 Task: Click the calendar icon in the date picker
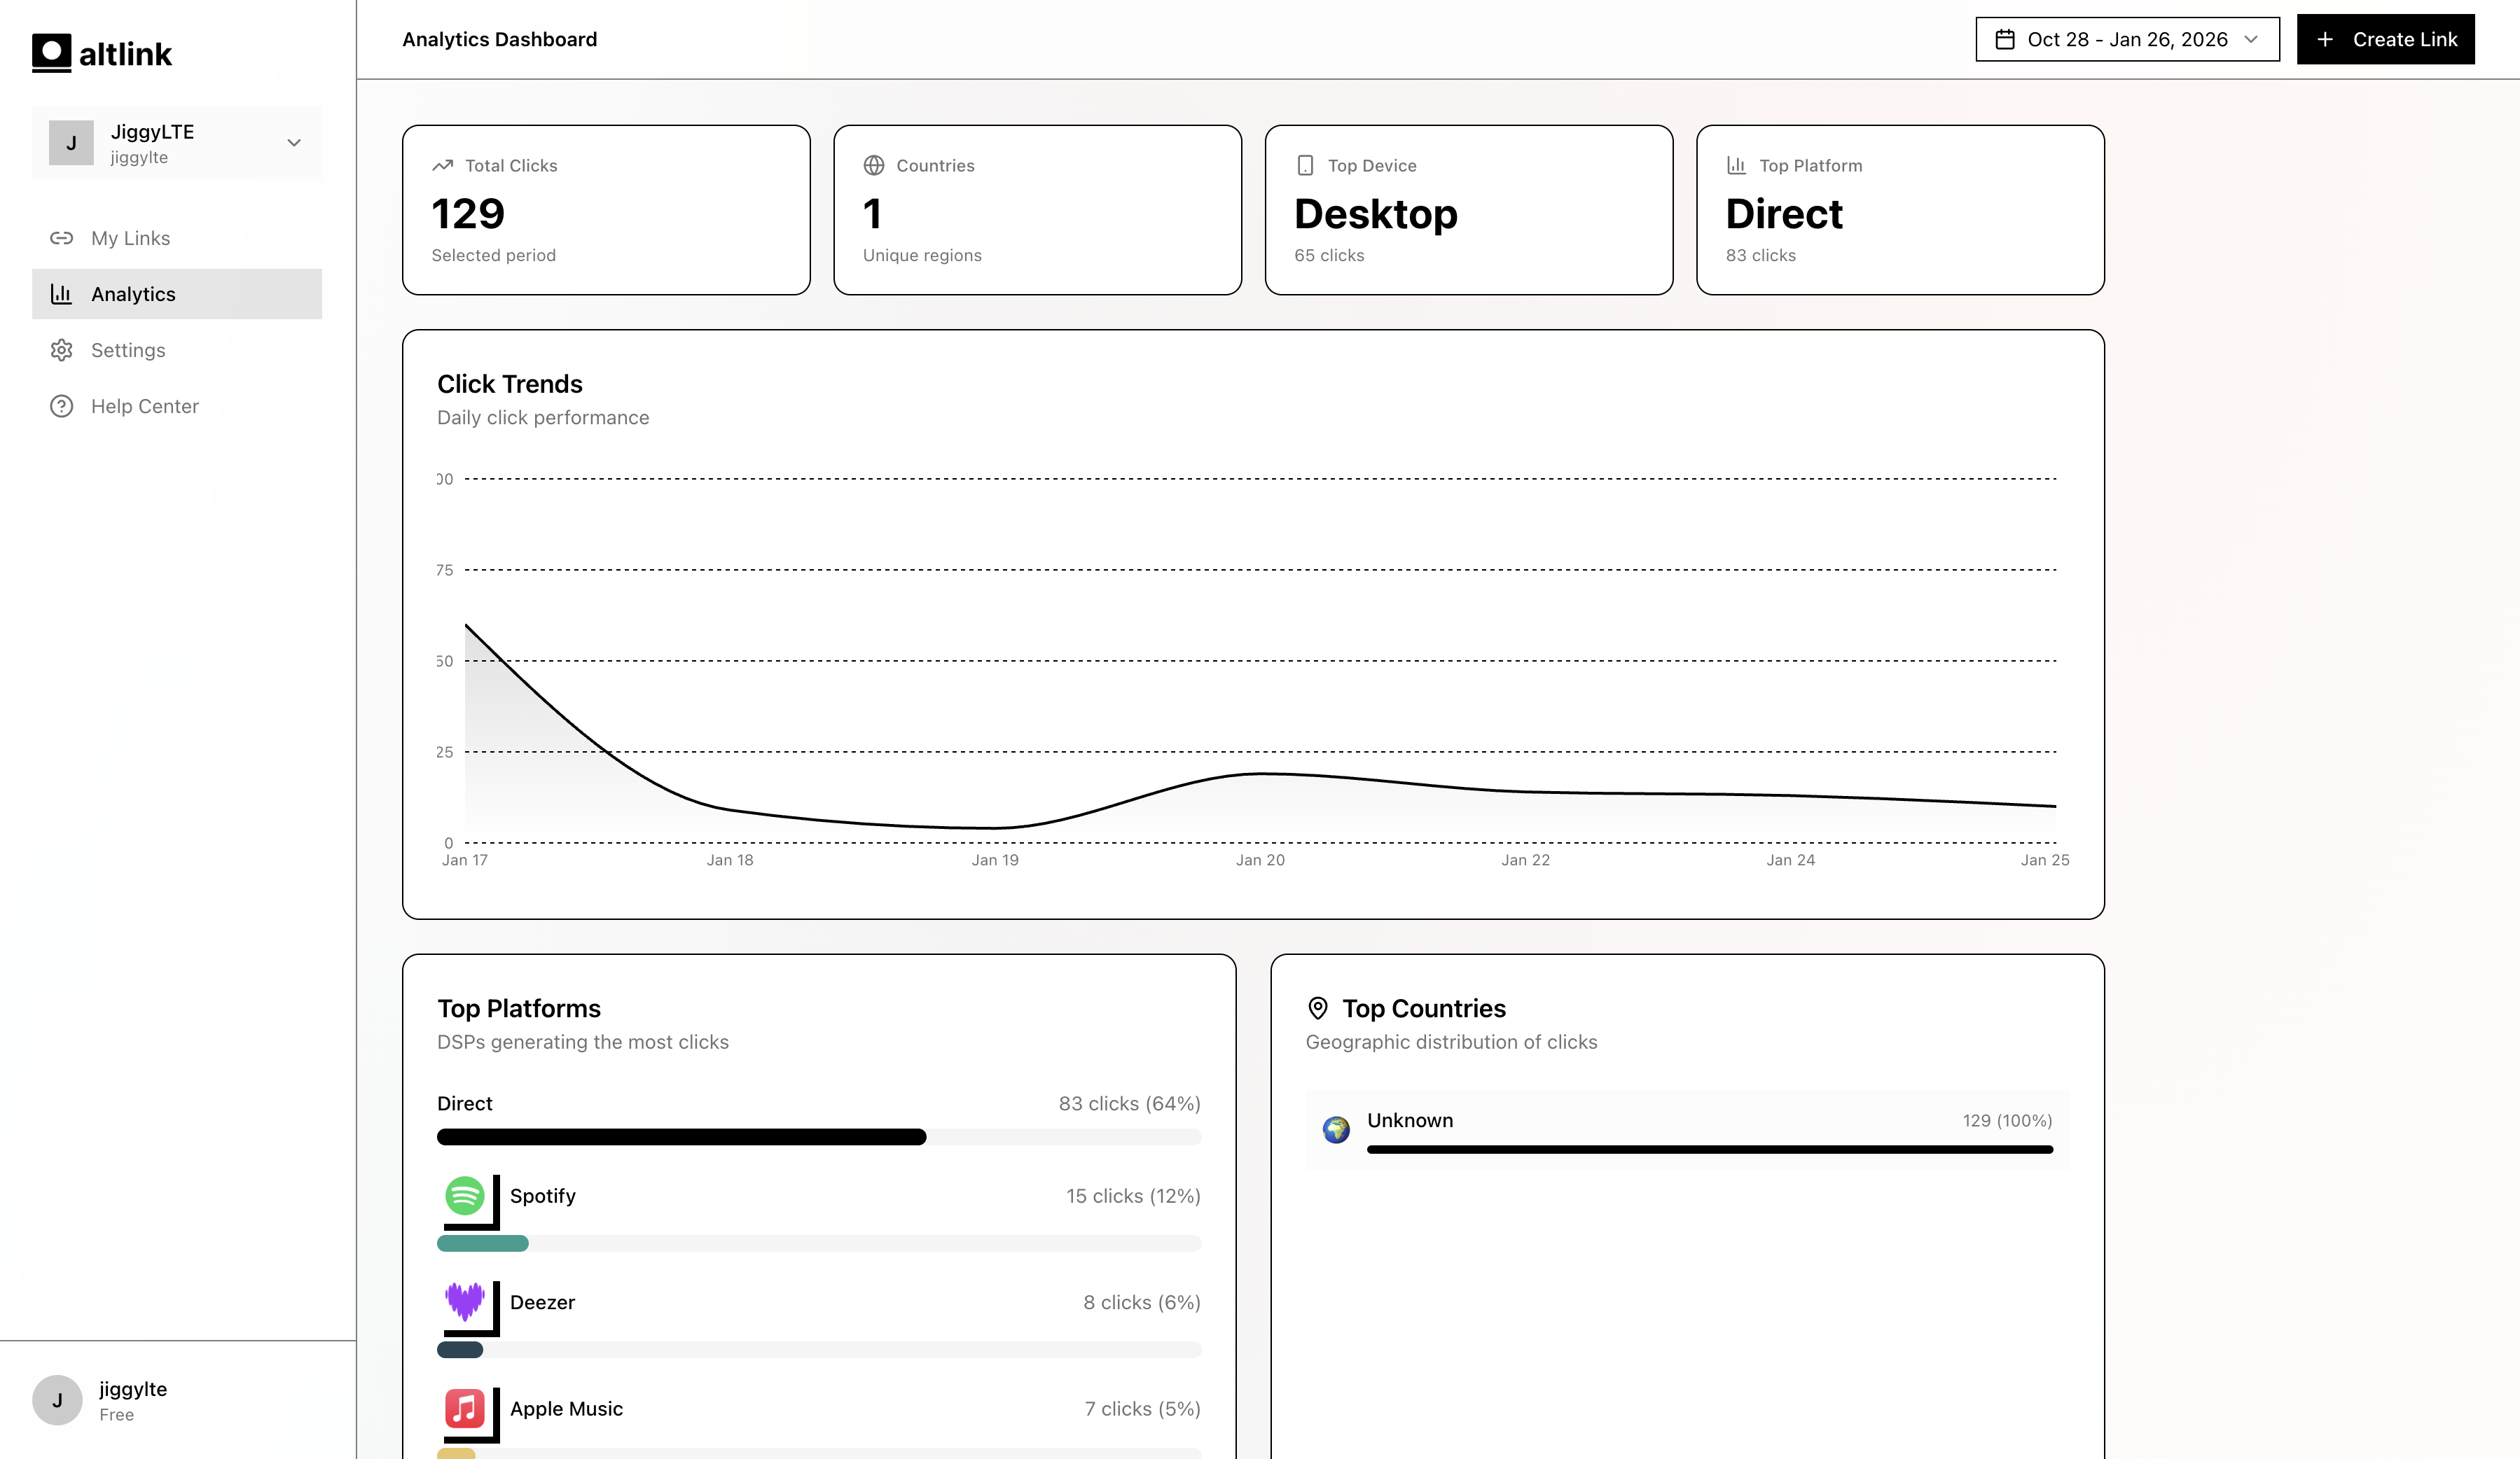click(x=2006, y=38)
